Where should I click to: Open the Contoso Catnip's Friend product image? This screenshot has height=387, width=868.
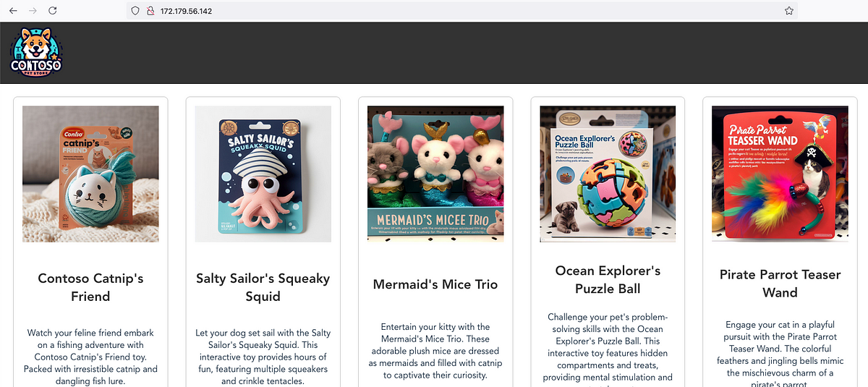[x=90, y=174]
